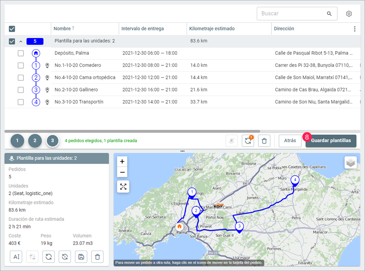Click the search magnifier icon

[329, 14]
